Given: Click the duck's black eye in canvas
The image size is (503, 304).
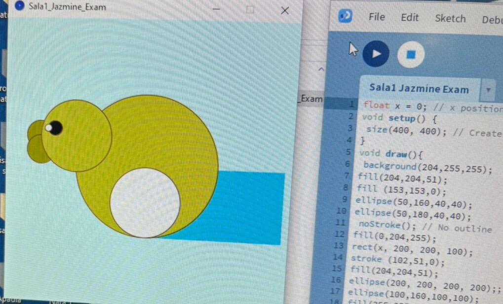Looking at the screenshot, I should 55,128.
